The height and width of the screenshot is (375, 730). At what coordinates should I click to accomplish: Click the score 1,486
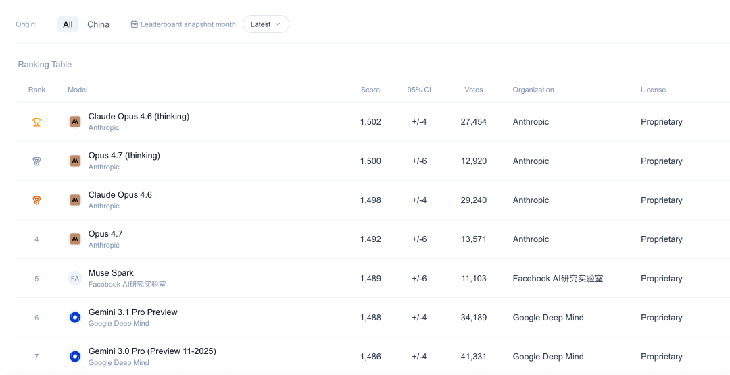tap(370, 356)
